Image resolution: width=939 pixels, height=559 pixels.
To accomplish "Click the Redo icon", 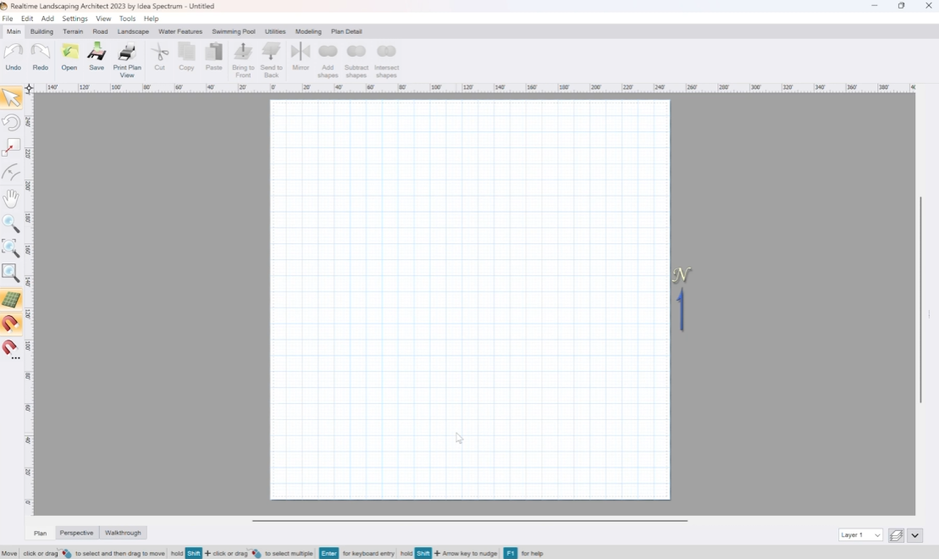I will coord(40,58).
